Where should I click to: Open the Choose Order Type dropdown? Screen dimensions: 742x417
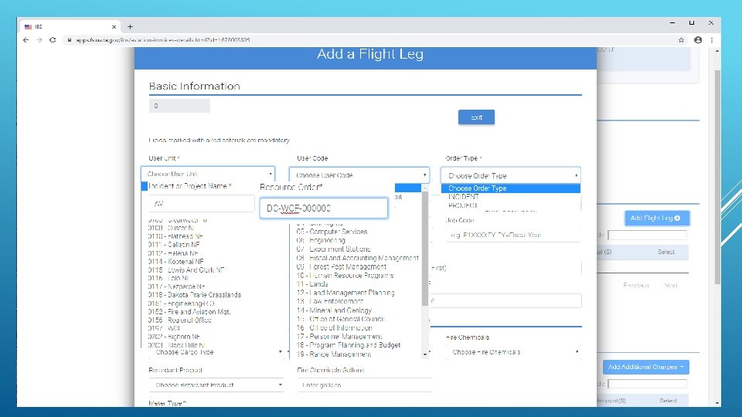point(510,175)
